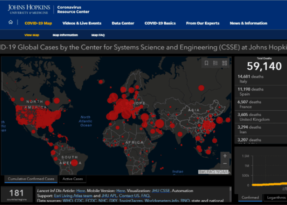Viewport: 287px width, 205px height.
Task: Open the Mobile Version Here link
Action: 121,191
